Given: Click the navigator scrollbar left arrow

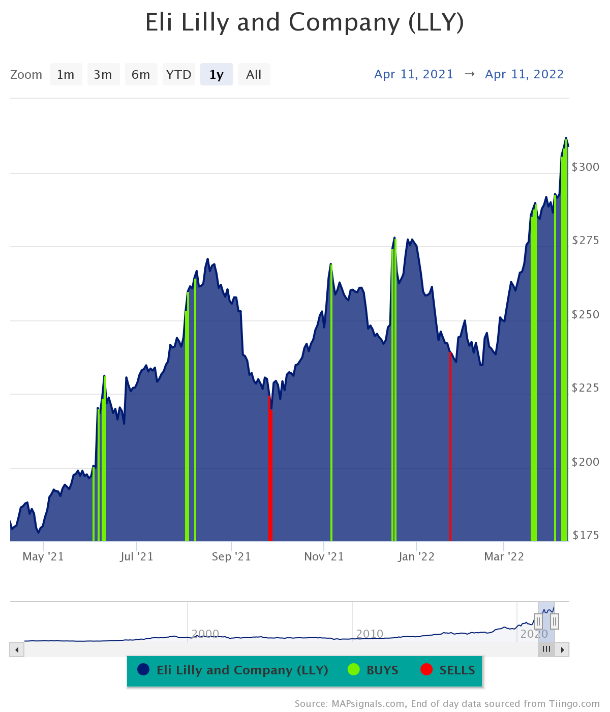Looking at the screenshot, I should point(17,649).
